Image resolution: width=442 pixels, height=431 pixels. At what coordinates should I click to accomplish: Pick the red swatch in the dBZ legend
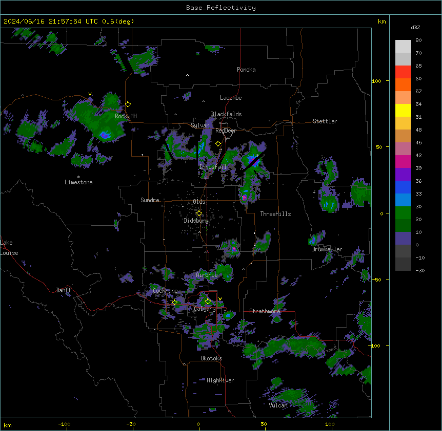403,72
